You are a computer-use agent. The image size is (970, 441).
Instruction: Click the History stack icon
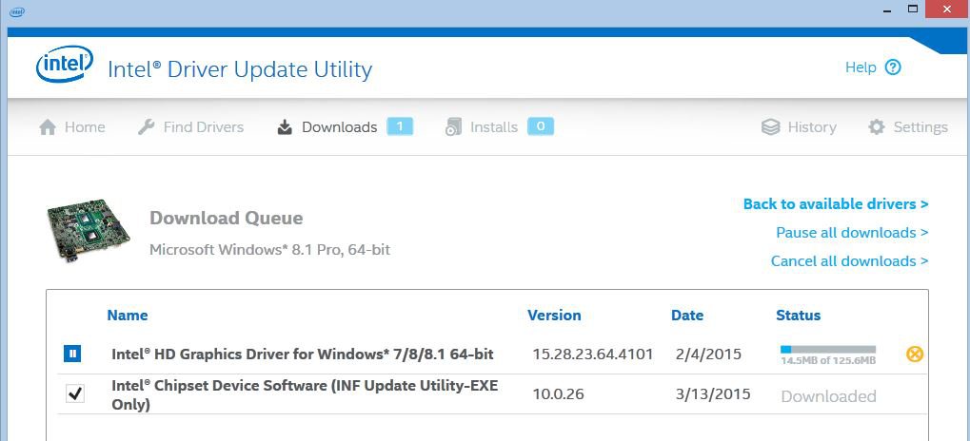tap(771, 127)
